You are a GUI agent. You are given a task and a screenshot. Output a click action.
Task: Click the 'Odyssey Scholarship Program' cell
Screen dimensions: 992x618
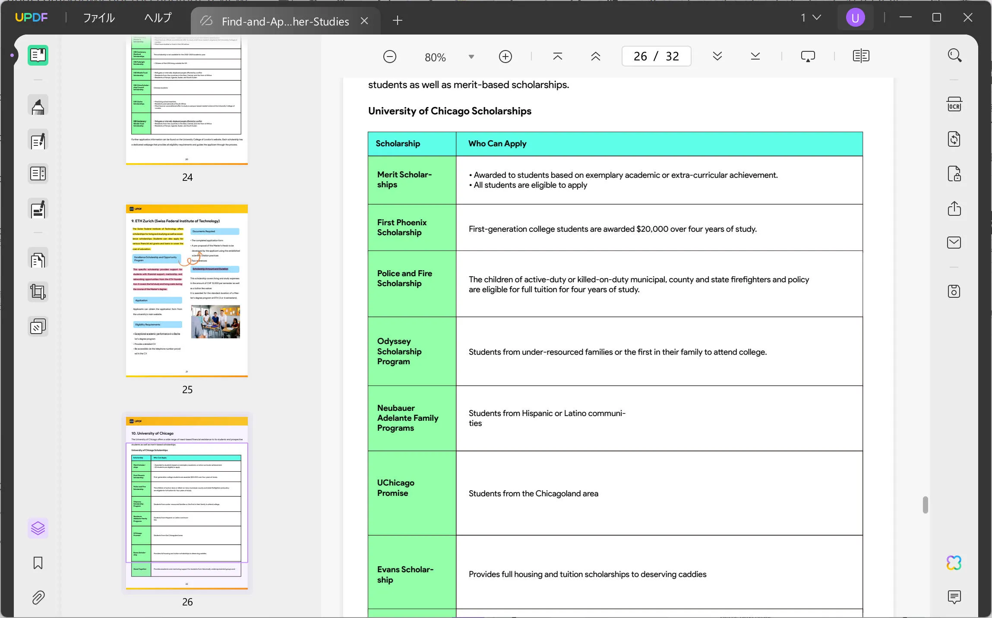point(412,351)
